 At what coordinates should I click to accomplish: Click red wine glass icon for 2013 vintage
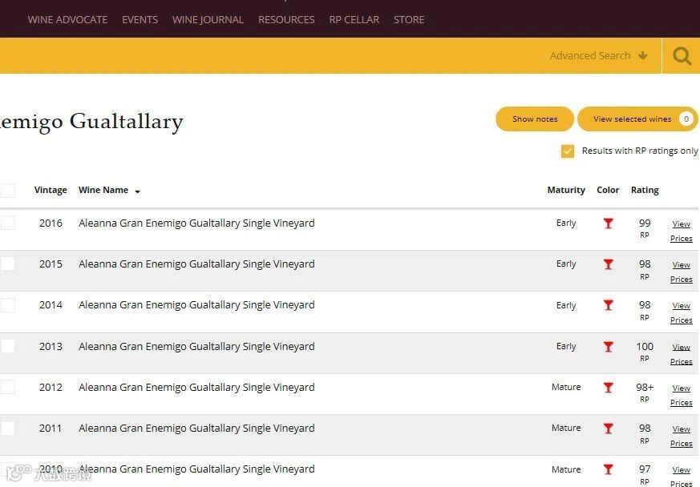[608, 347]
